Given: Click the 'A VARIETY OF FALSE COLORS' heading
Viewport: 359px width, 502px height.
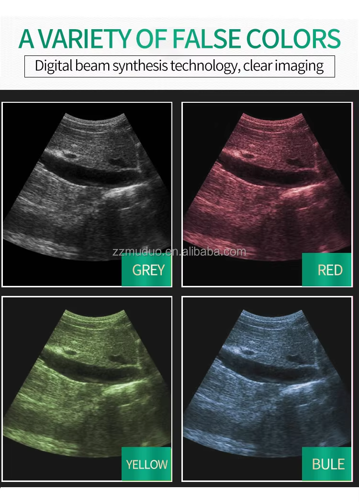Looking at the screenshot, I should coord(179,39).
